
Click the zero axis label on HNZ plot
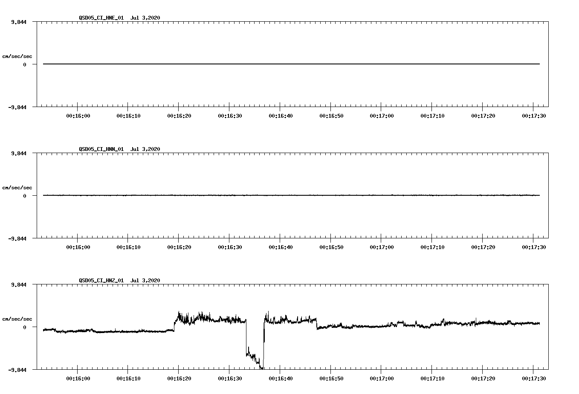25,327
